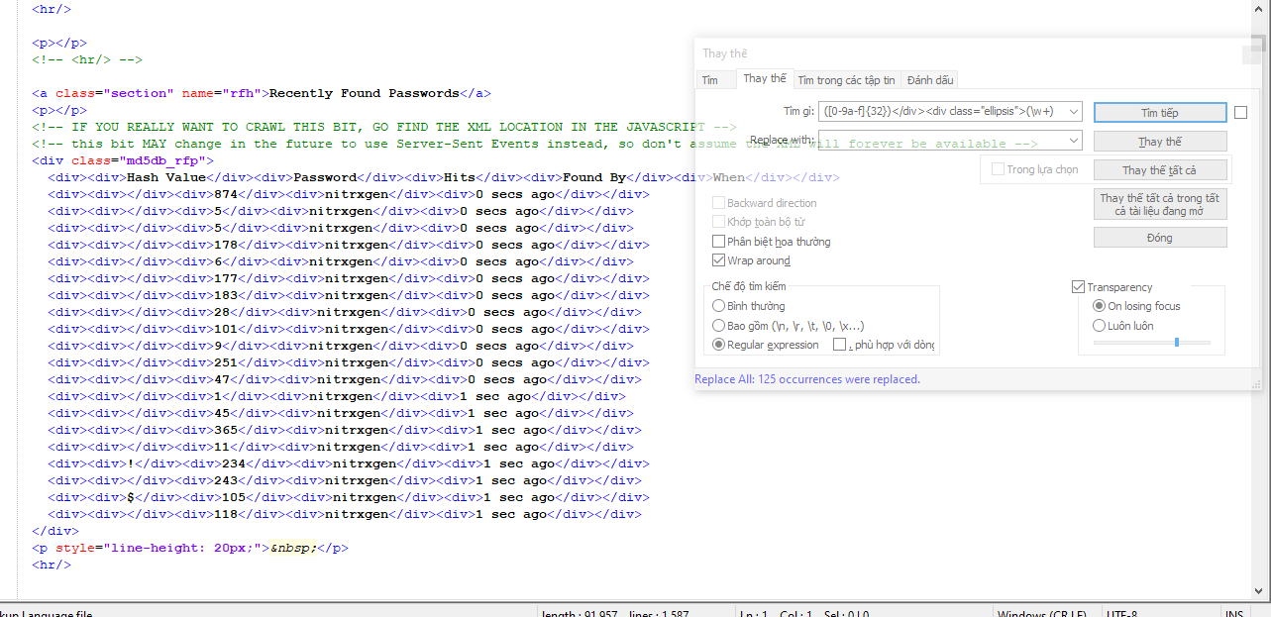This screenshot has width=1271, height=617.
Task: Disable the Transparency checkbox
Action: coord(1079,287)
